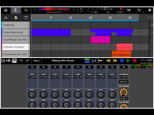This screenshot has height=115, width=154.
Task: Open the boxed dropdown icon above track list
Action: pos(26,18)
